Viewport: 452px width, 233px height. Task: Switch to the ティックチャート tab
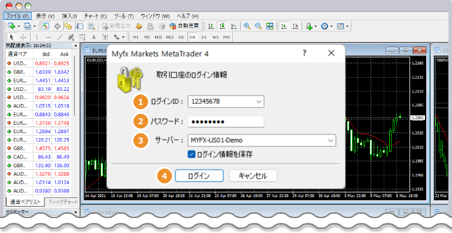(62, 202)
